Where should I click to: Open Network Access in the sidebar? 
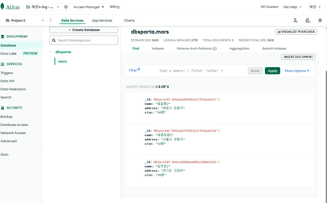point(13,133)
